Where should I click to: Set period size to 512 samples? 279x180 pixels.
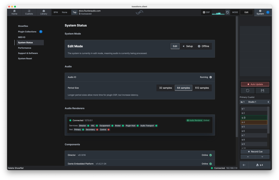(x=202, y=88)
